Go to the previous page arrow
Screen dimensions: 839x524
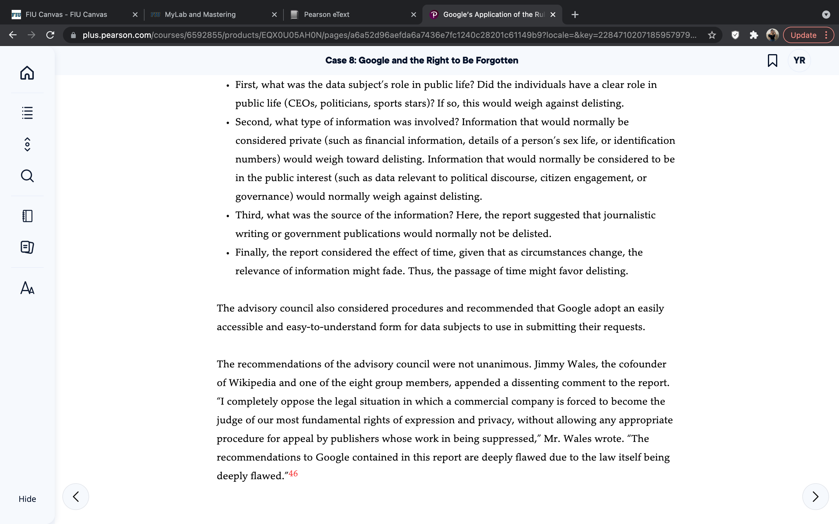click(x=75, y=497)
